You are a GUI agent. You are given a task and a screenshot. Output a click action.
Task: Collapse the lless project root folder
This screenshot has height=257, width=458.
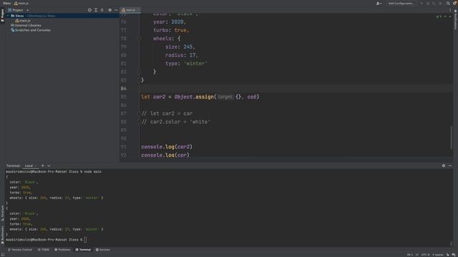(8, 16)
